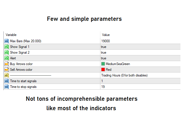The height and width of the screenshot is (137, 183).
Task: Click the integer icon beside Max Bars
Action: tap(7, 41)
